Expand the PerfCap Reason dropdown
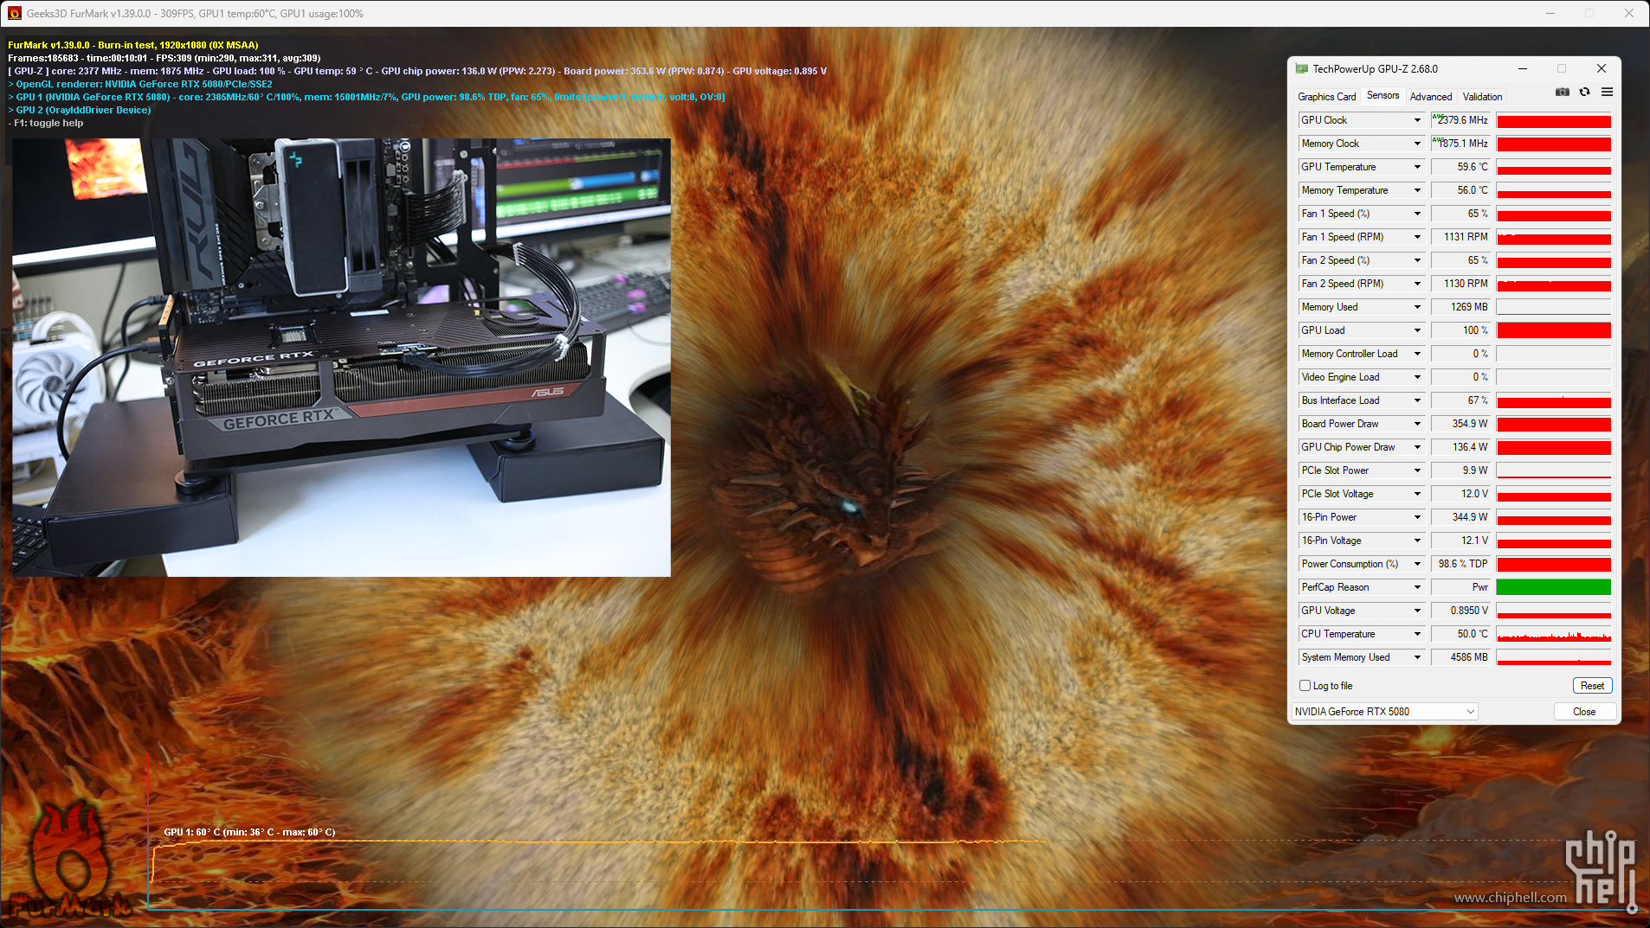 (1417, 587)
